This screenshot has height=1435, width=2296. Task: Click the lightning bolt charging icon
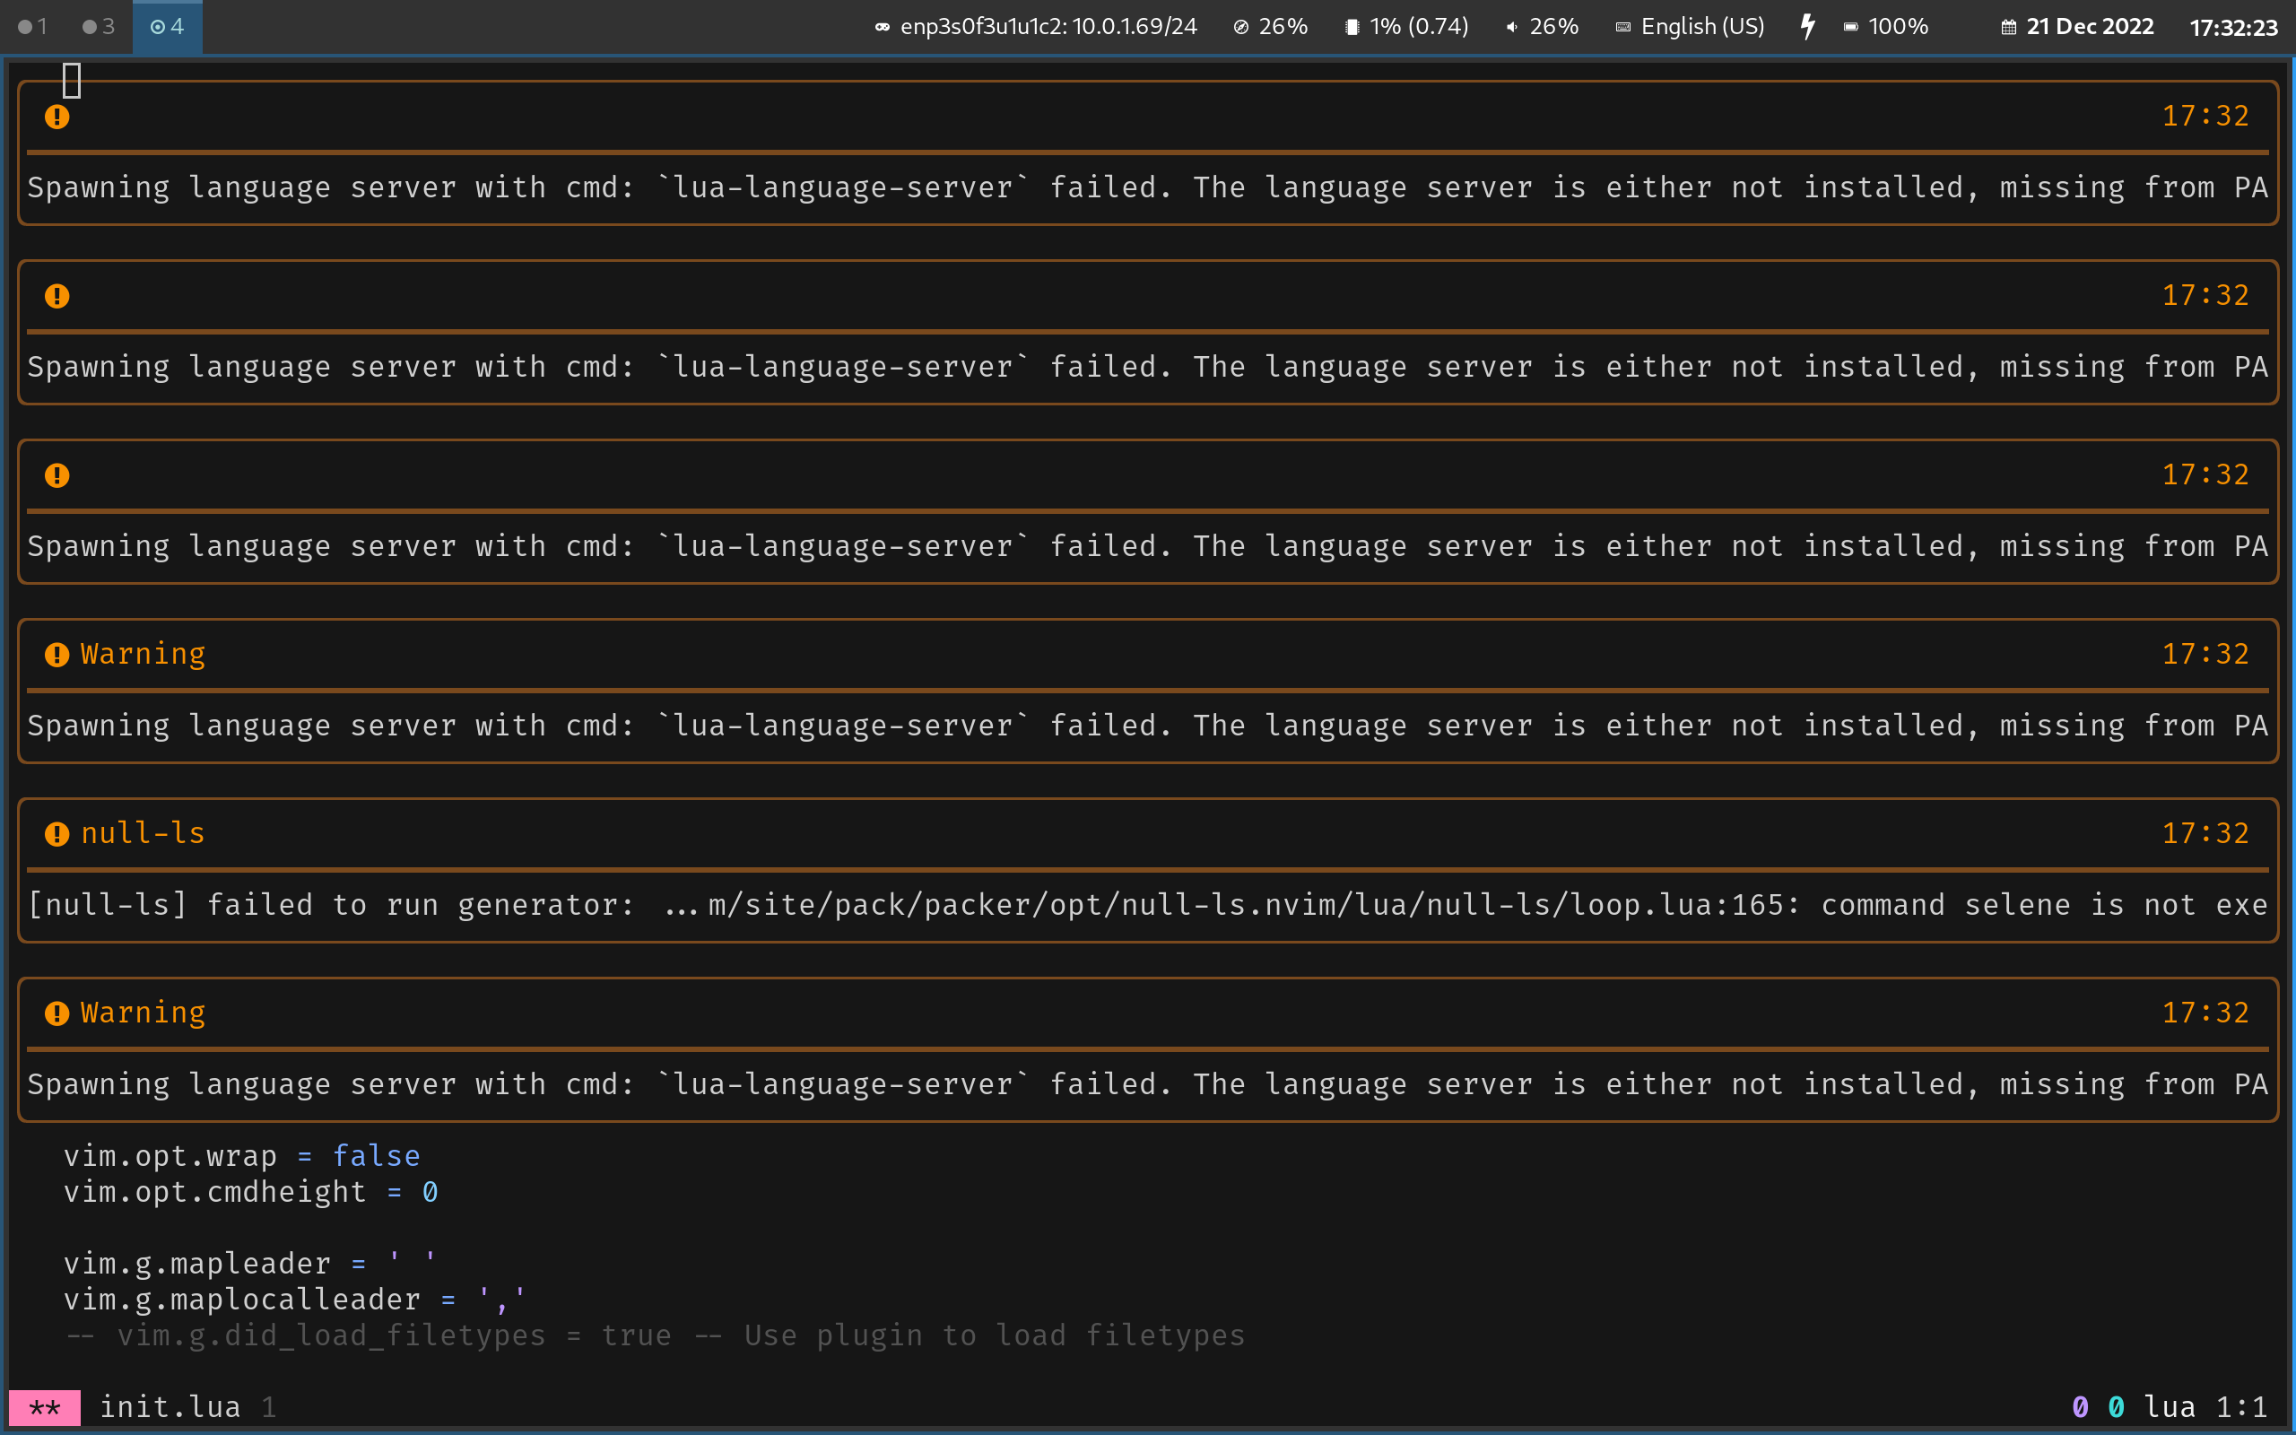click(1807, 27)
